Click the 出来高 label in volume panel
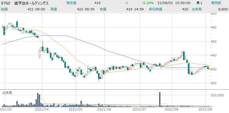This screenshot has height=113, width=229. 7,93
